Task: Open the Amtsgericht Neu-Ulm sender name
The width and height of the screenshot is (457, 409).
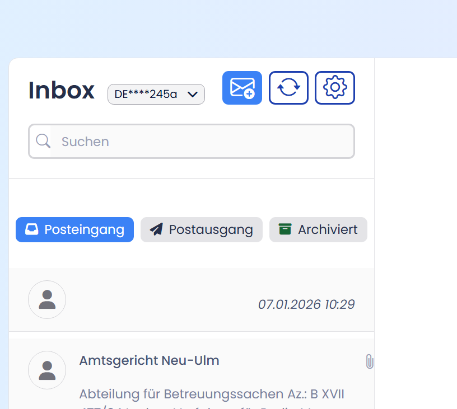Action: (149, 360)
